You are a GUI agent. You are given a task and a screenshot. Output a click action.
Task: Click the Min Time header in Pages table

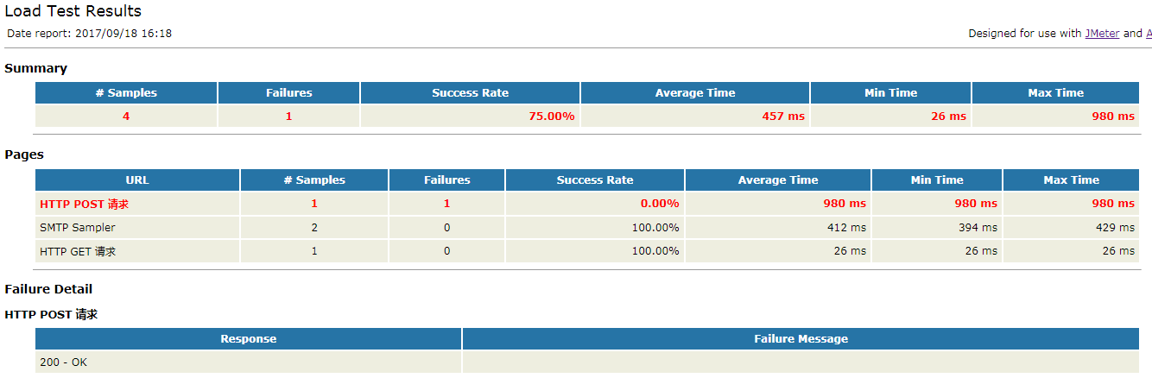click(x=937, y=180)
